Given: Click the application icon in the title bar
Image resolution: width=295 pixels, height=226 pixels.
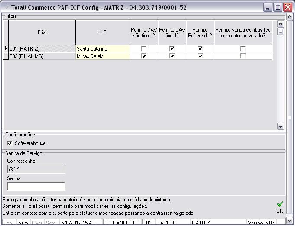Looking at the screenshot, I should (x=6, y=7).
